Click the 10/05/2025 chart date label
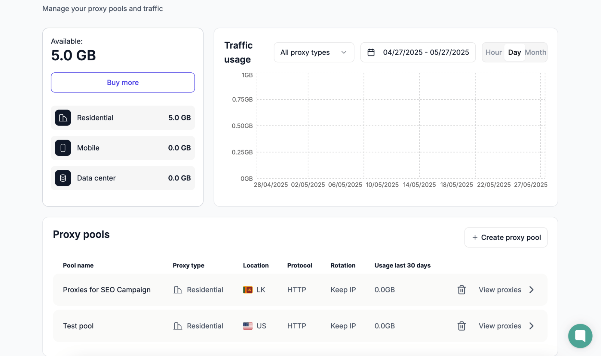601x356 pixels. pos(382,185)
